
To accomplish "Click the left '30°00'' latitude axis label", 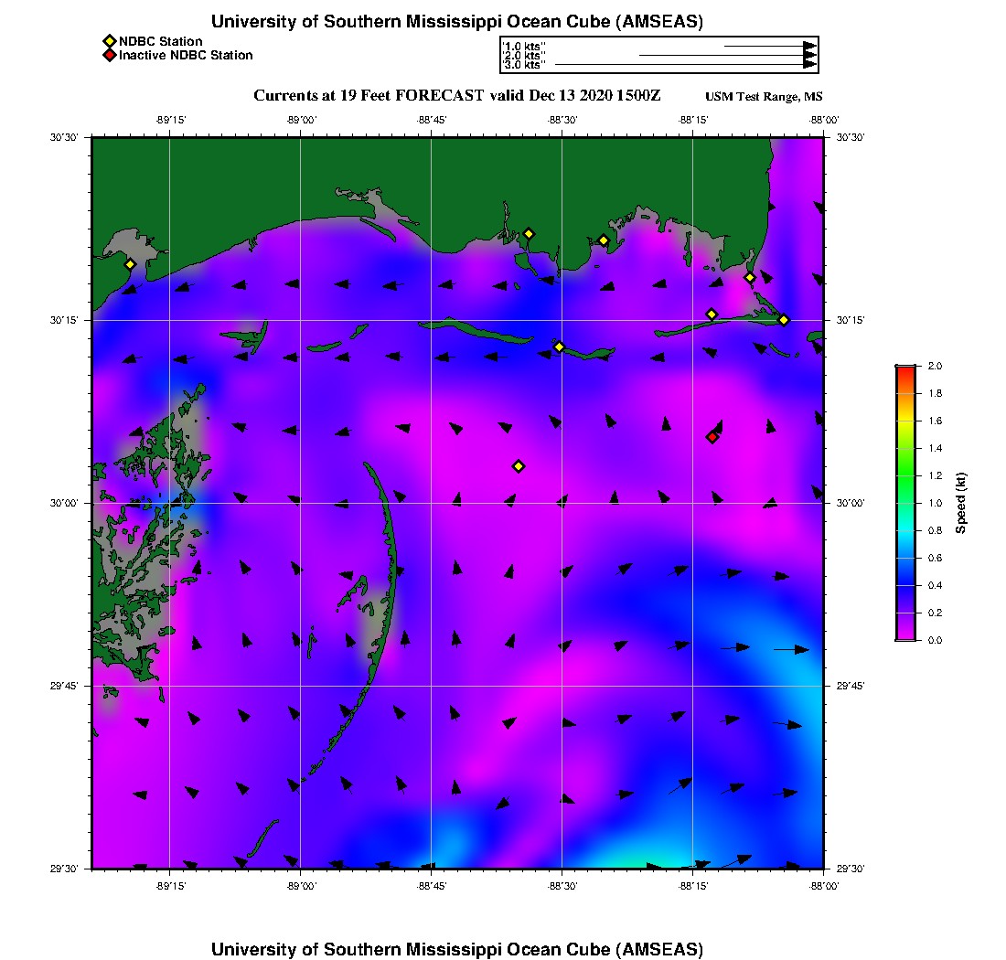I will pyautogui.click(x=65, y=503).
